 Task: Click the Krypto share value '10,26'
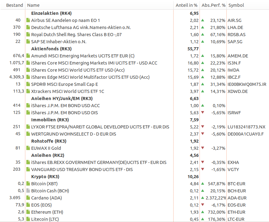(193, 177)
